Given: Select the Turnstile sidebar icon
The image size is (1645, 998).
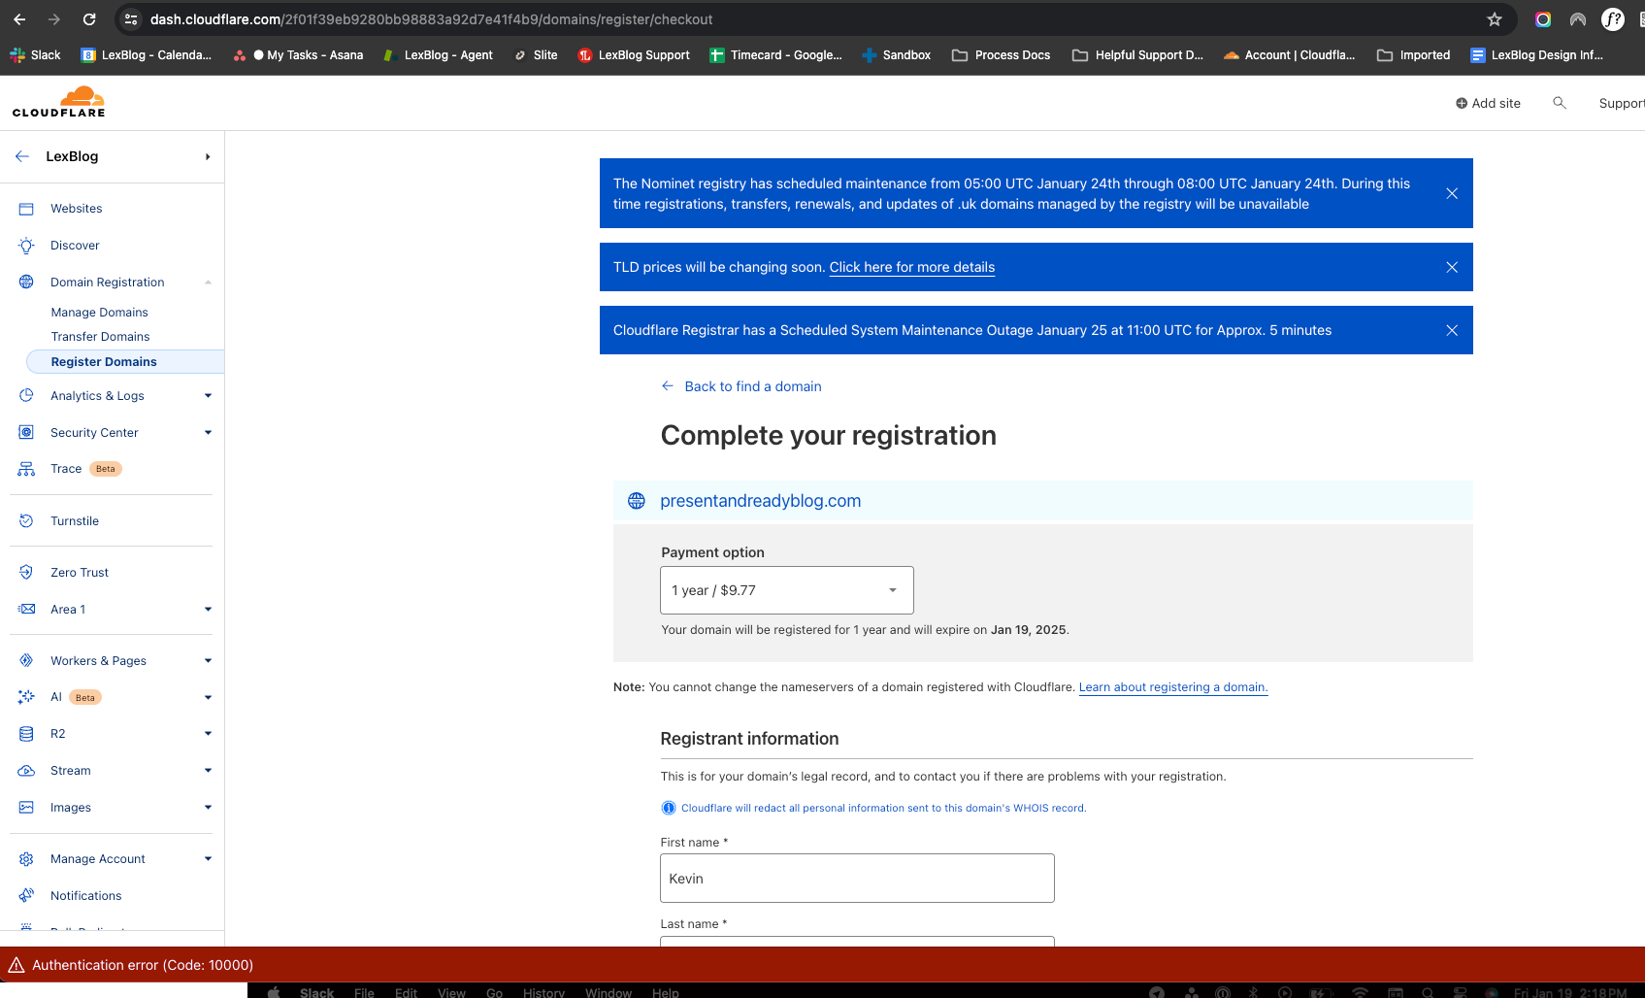Looking at the screenshot, I should coord(26,520).
